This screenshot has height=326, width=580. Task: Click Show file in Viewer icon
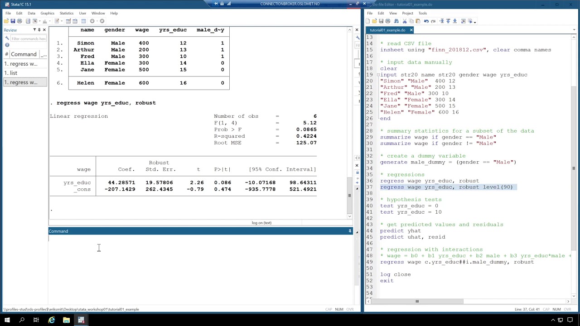[x=463, y=21]
